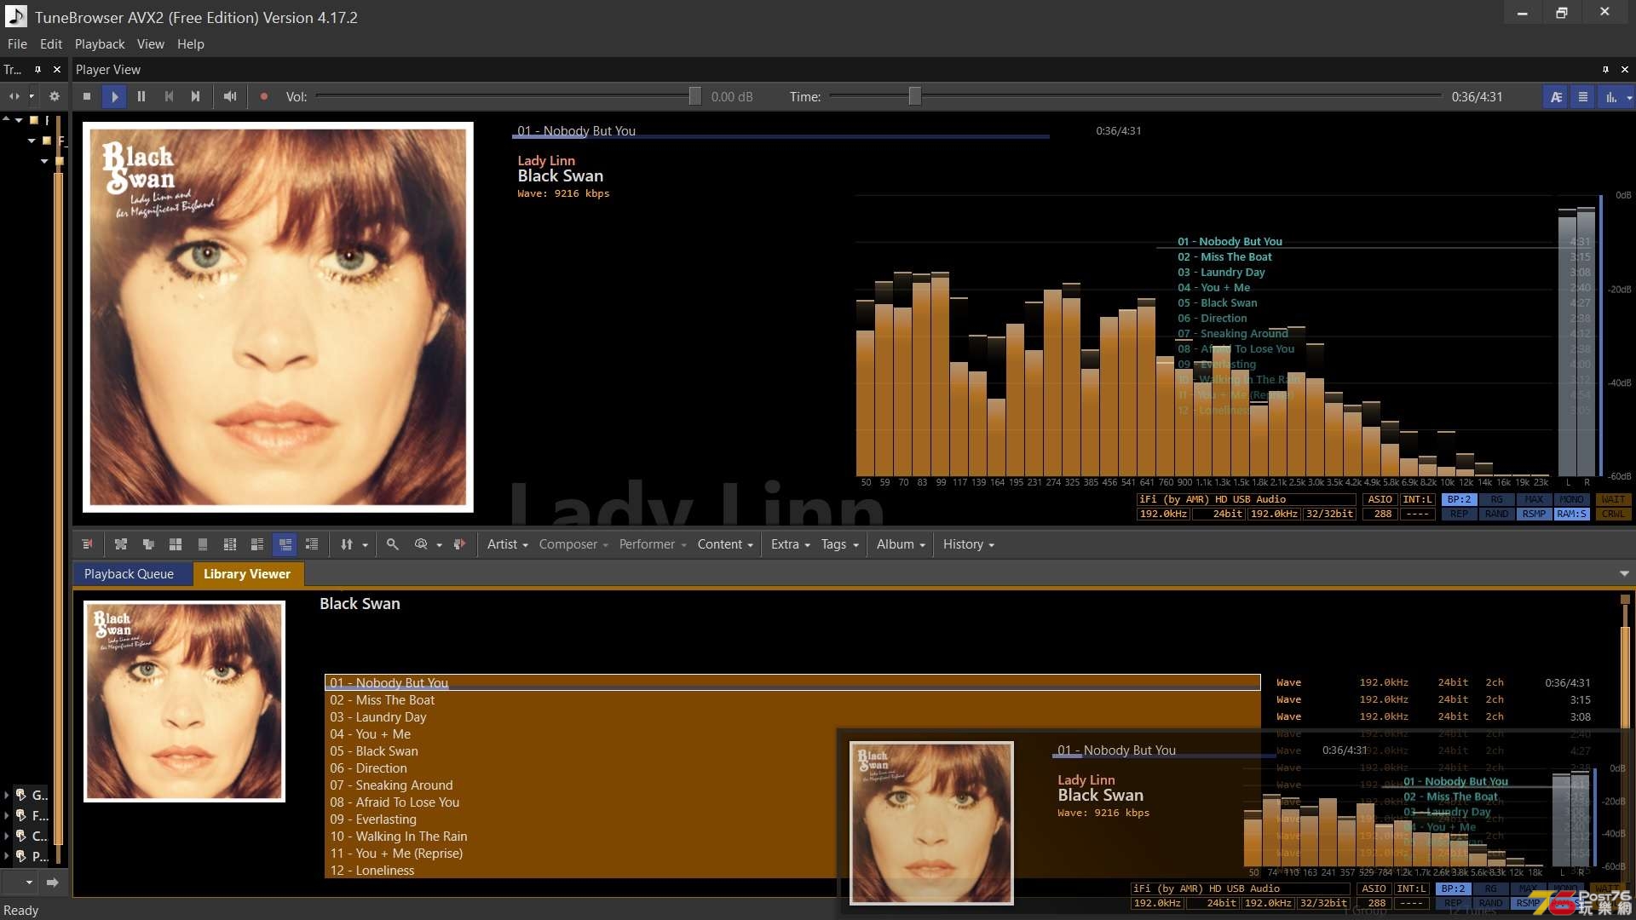Click the red arrow icon after search
This screenshot has height=920, width=1636.
click(x=459, y=544)
